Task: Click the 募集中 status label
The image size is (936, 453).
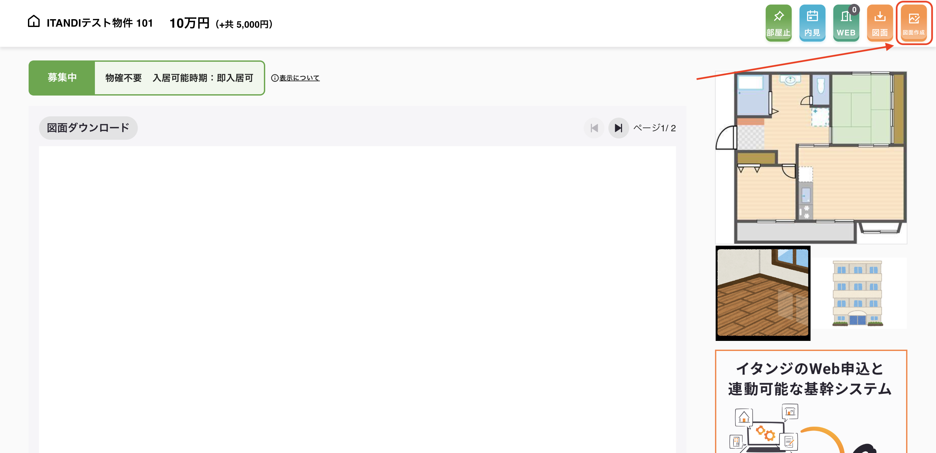Action: pyautogui.click(x=62, y=78)
